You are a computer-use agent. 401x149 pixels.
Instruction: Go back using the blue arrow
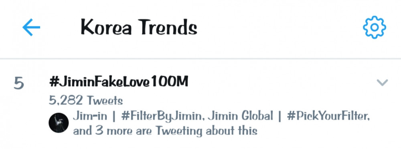(31, 27)
